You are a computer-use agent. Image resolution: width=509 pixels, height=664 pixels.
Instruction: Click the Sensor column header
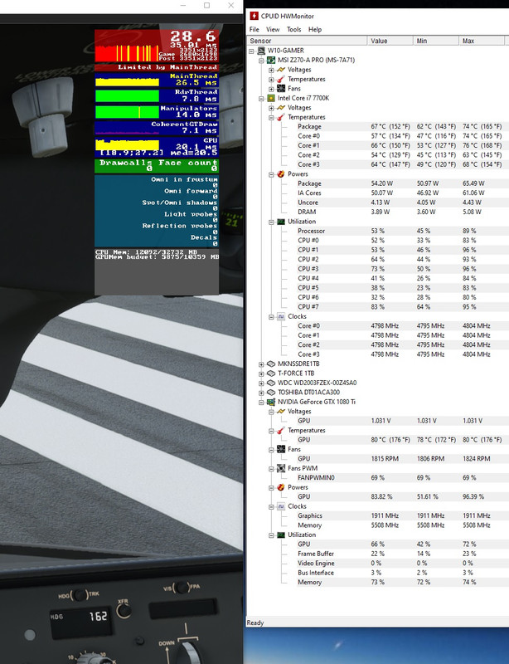pos(307,41)
